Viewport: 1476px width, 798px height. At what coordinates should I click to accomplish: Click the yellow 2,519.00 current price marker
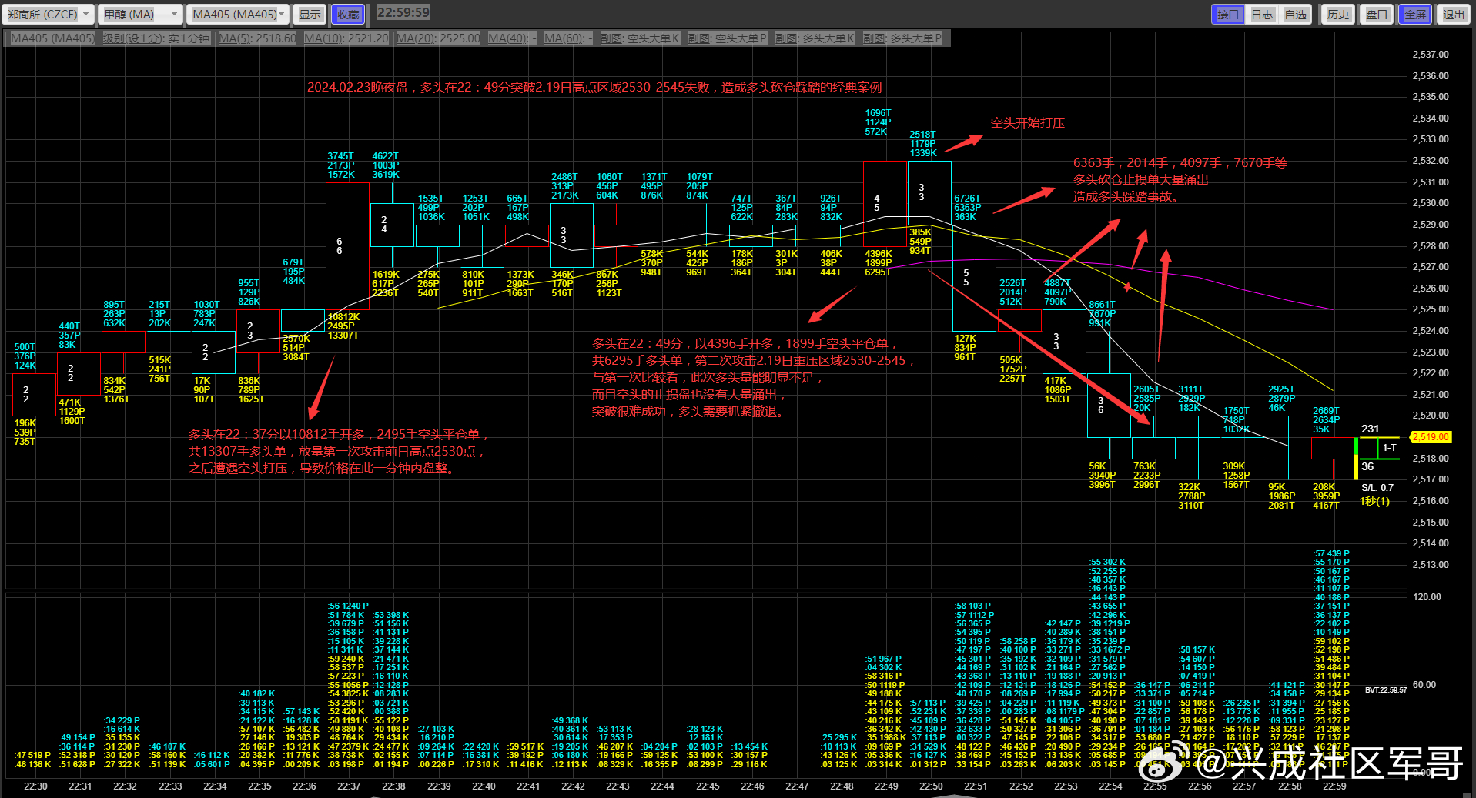point(1431,437)
